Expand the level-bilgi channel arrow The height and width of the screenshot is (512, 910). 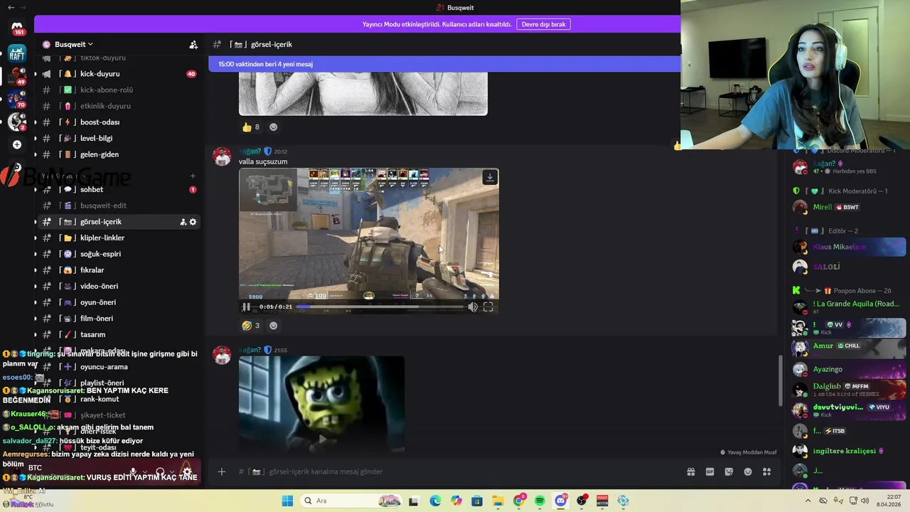[x=35, y=139]
